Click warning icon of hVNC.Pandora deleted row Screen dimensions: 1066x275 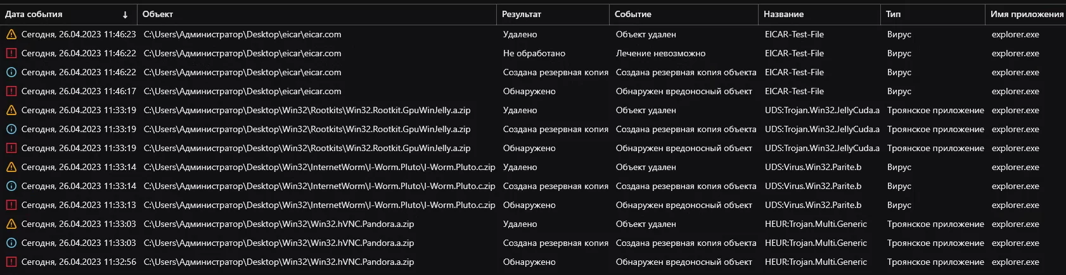(x=11, y=224)
